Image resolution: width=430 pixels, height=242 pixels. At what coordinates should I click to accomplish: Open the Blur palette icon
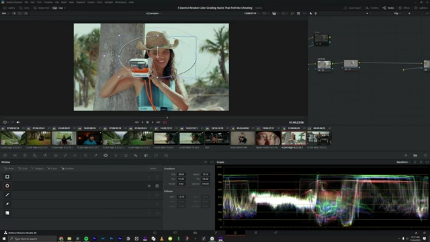(x=136, y=155)
